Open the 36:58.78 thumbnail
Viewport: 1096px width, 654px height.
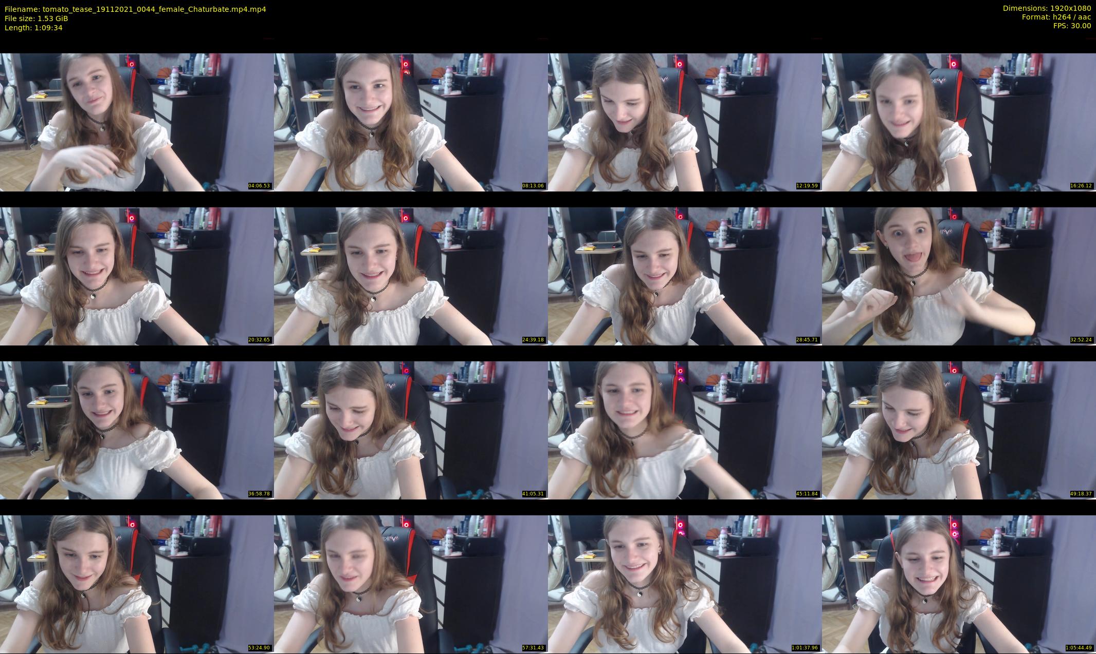click(137, 430)
